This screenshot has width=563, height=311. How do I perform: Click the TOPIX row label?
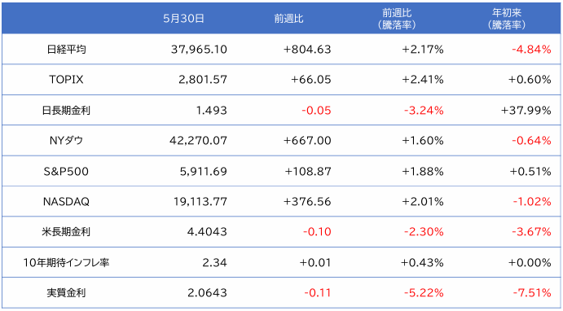pyautogui.click(x=67, y=79)
